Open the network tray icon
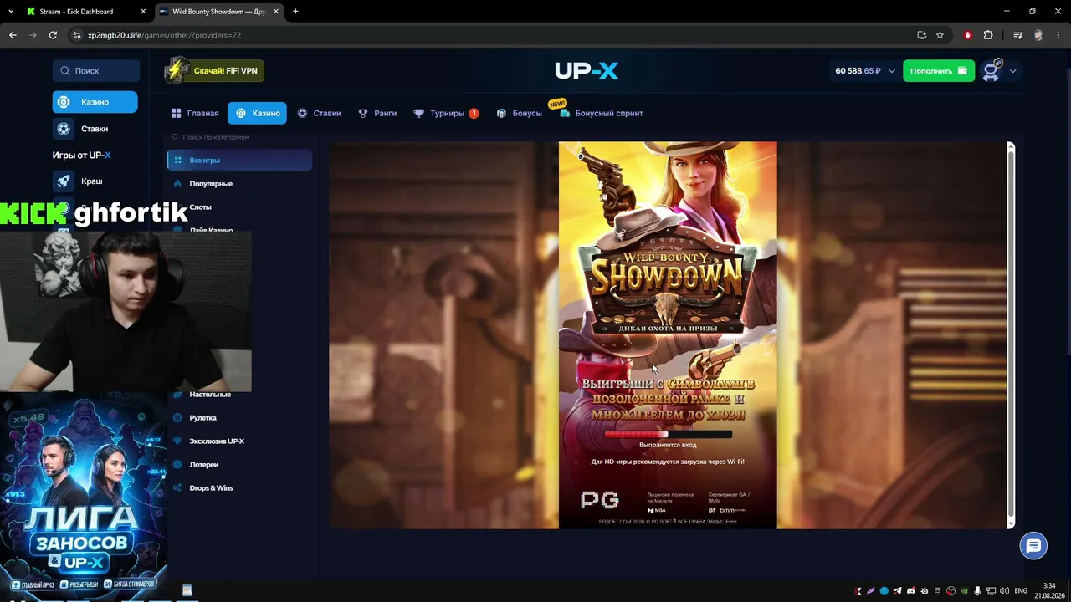 pos(992,591)
